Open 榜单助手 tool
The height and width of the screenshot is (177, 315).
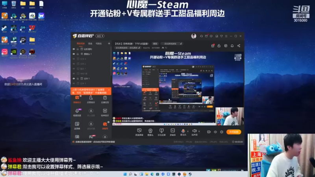(105, 112)
